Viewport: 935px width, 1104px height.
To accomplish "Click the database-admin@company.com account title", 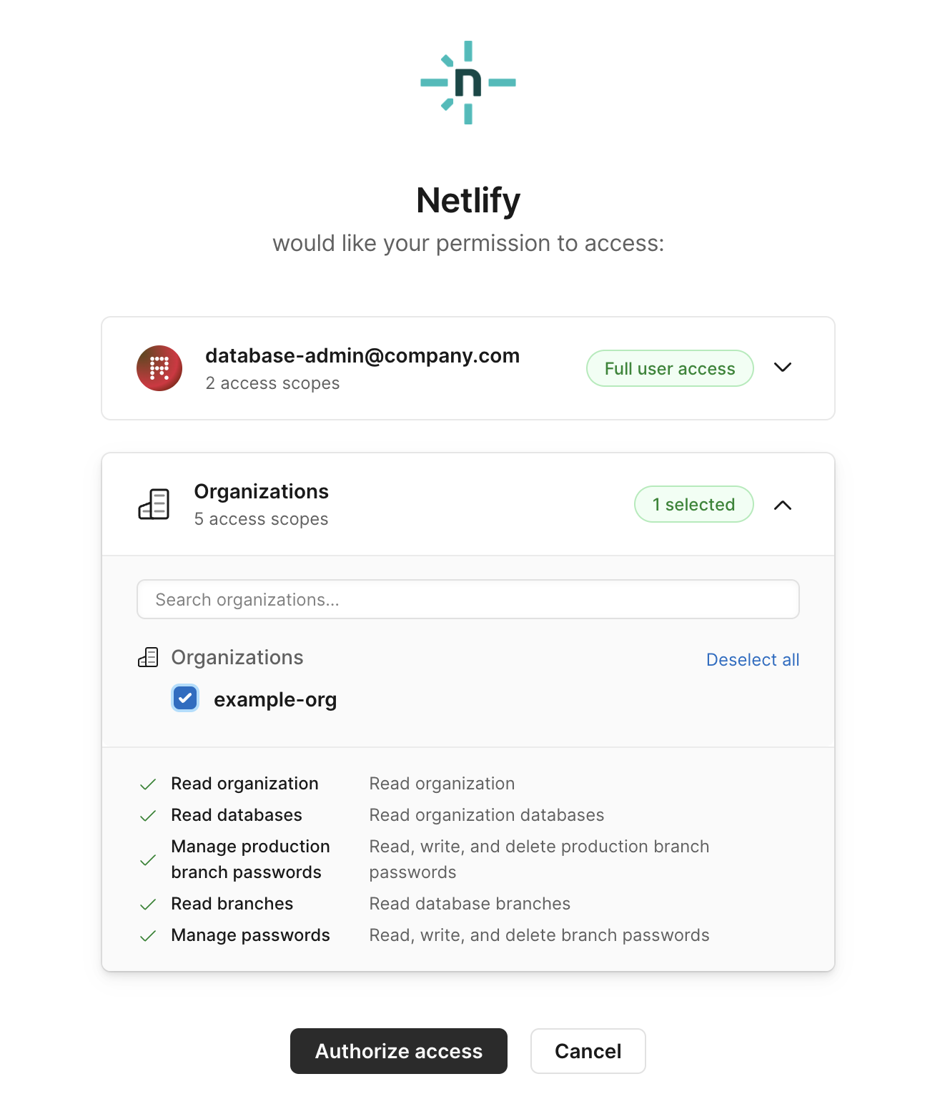I will click(362, 355).
